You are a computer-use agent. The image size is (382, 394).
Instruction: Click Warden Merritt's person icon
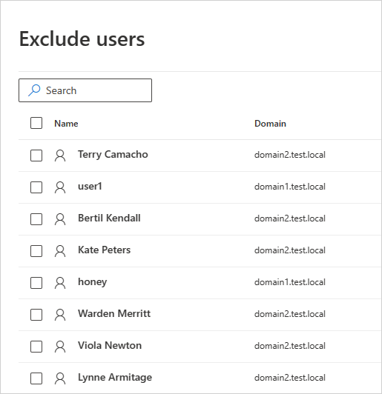(60, 315)
